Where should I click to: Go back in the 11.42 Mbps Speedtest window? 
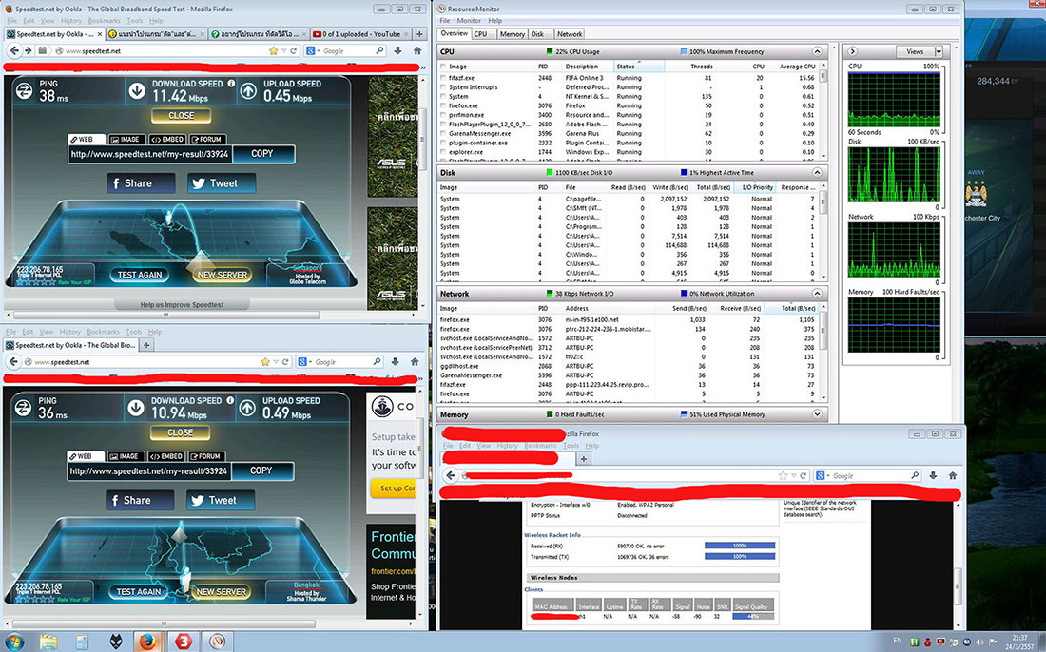pos(14,50)
